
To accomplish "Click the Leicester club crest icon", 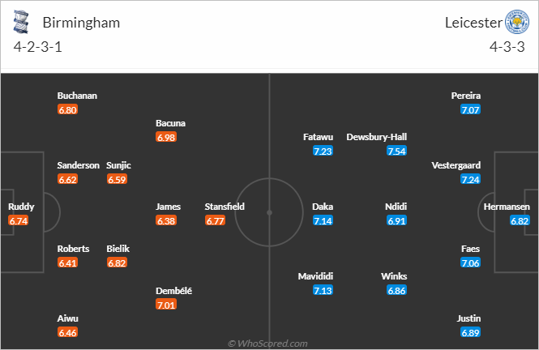I will (517, 22).
